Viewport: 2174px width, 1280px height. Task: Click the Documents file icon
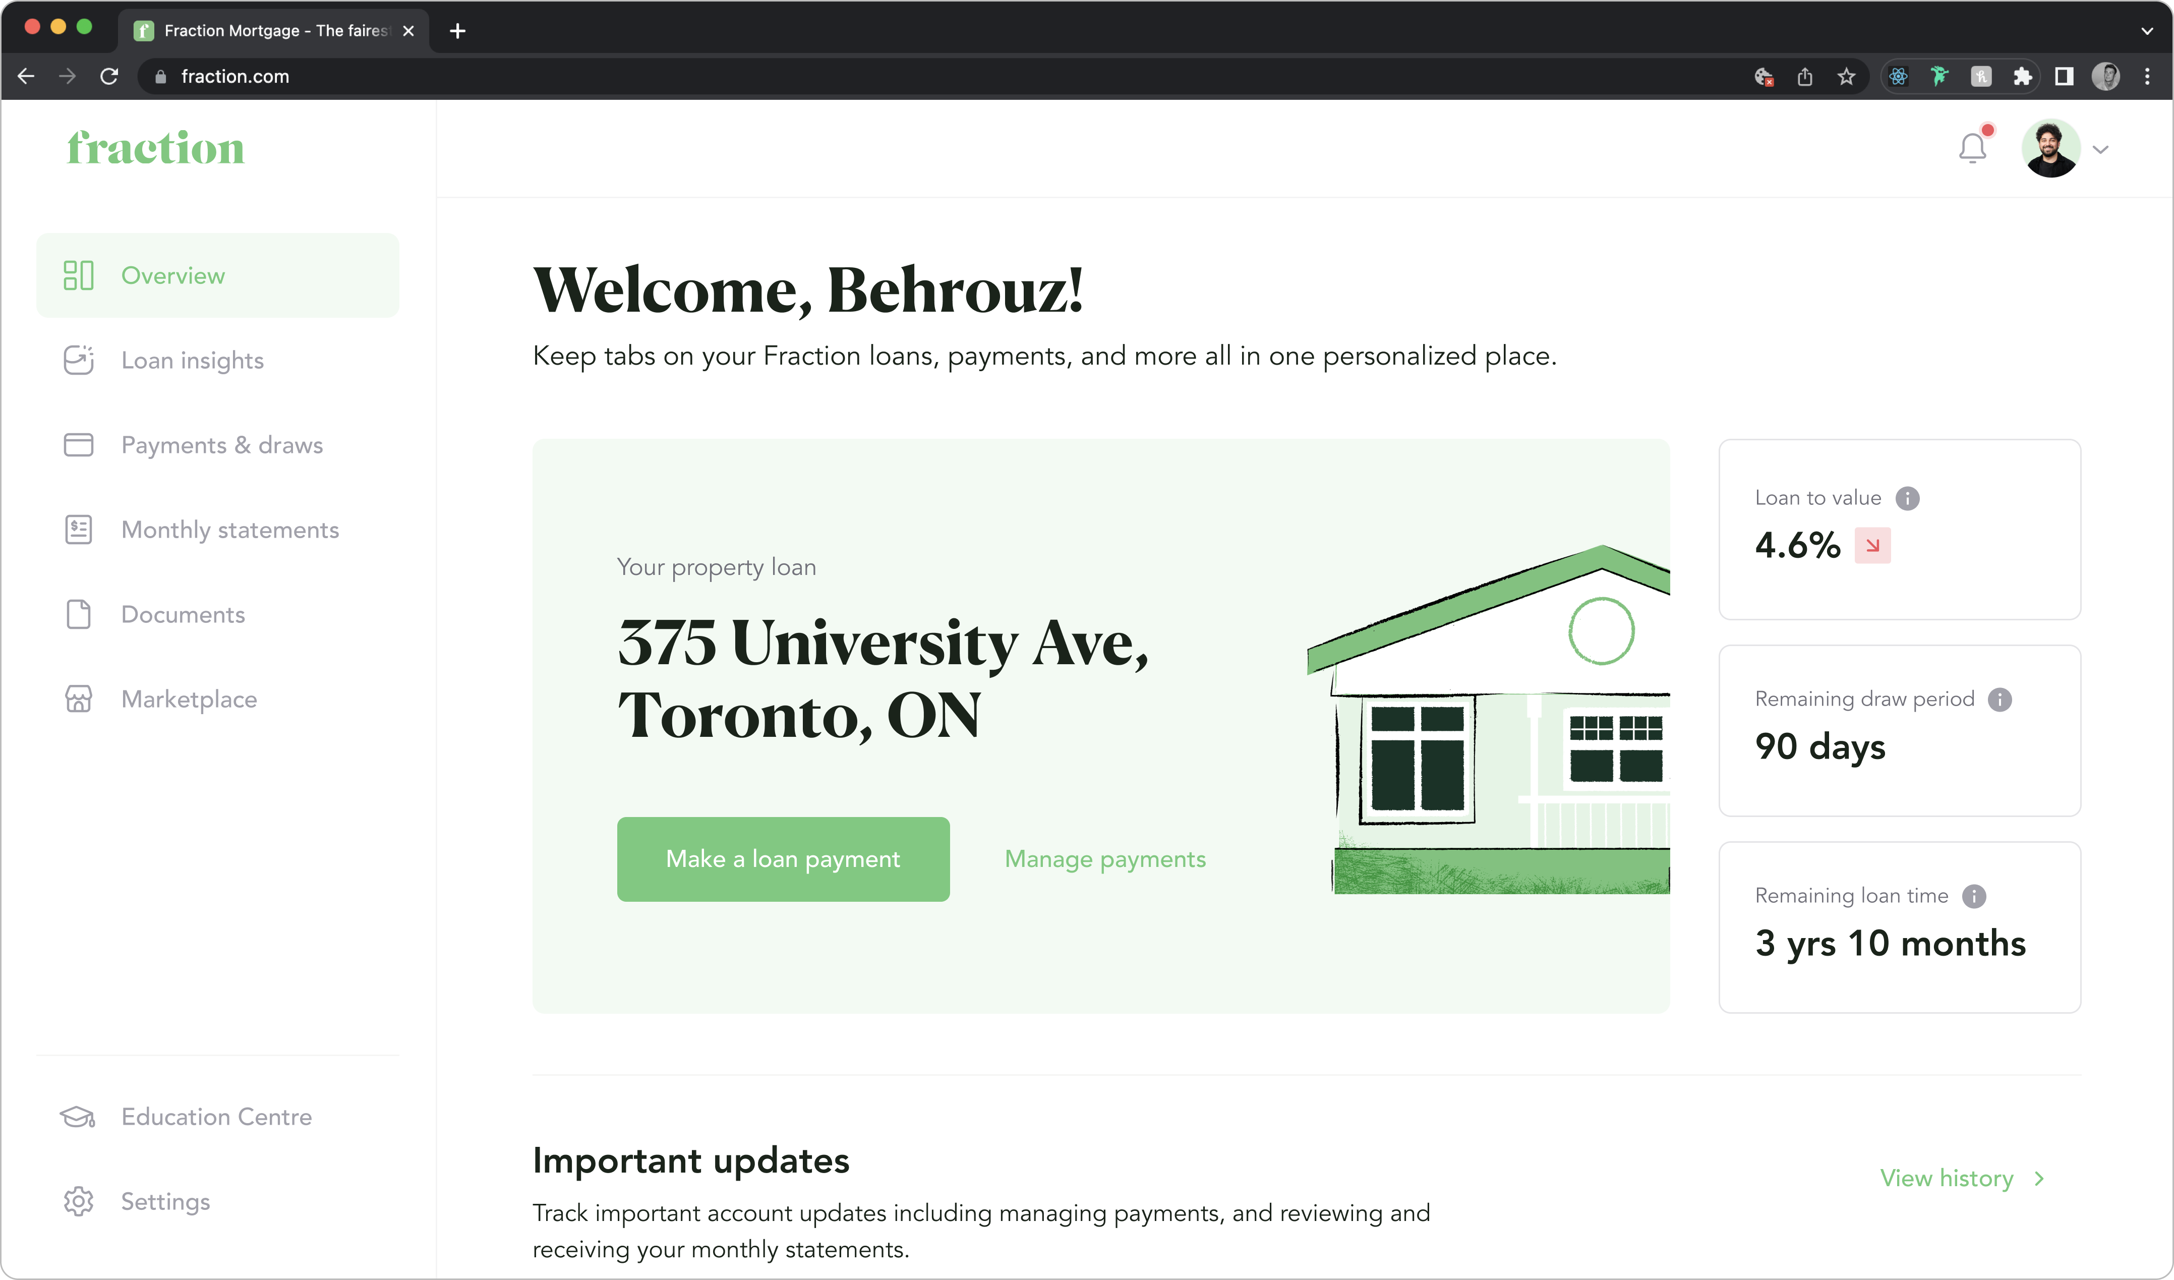point(79,614)
